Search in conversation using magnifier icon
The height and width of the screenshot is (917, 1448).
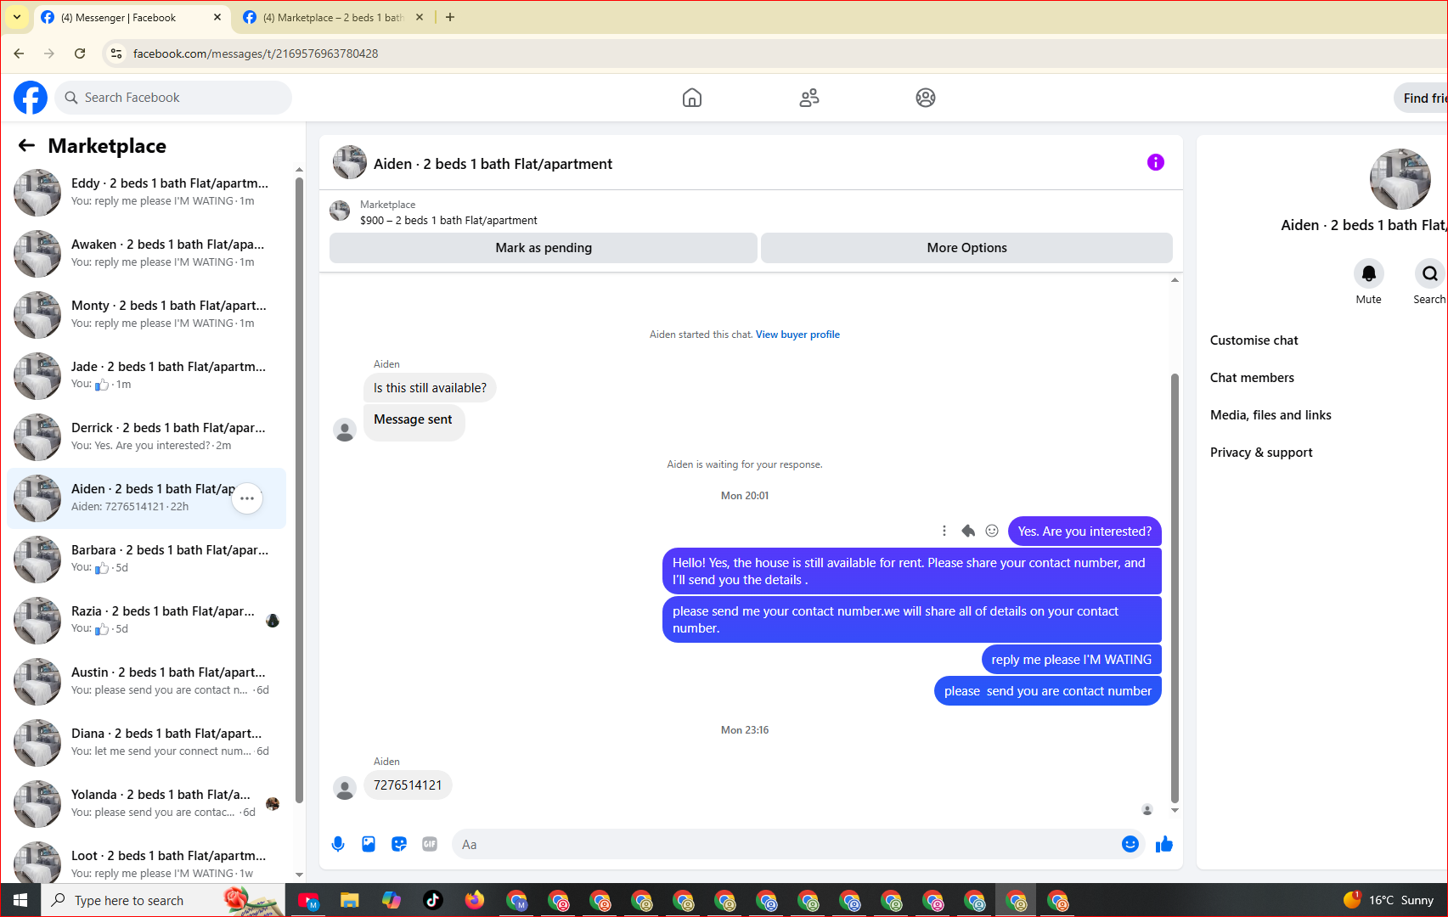[x=1430, y=273]
